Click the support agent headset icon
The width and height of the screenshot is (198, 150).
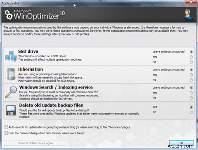188,15
